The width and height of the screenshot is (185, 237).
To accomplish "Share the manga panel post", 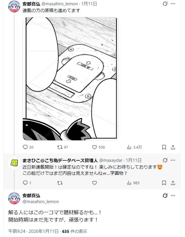I will coord(173,147).
